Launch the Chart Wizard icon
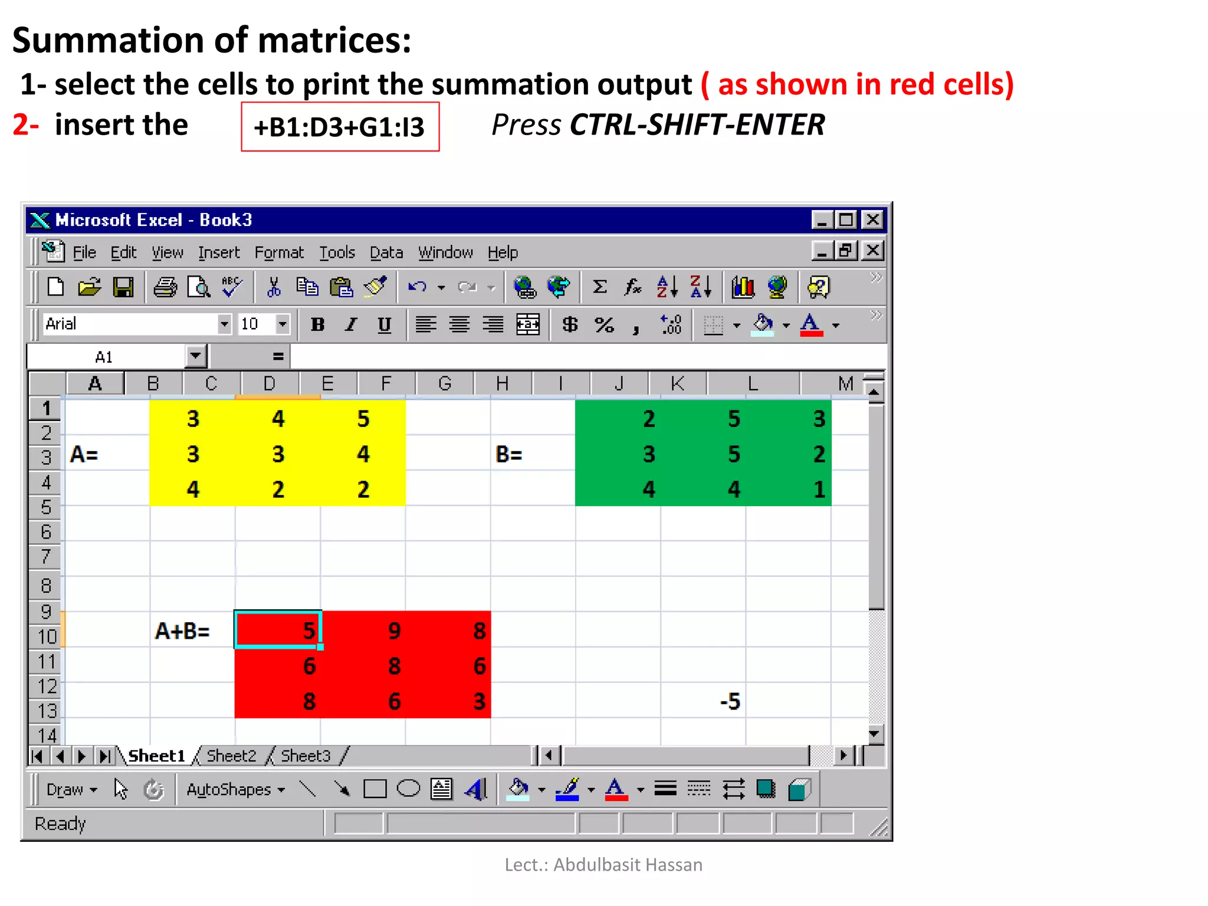Screen dimensions: 1208x906 coord(743,287)
